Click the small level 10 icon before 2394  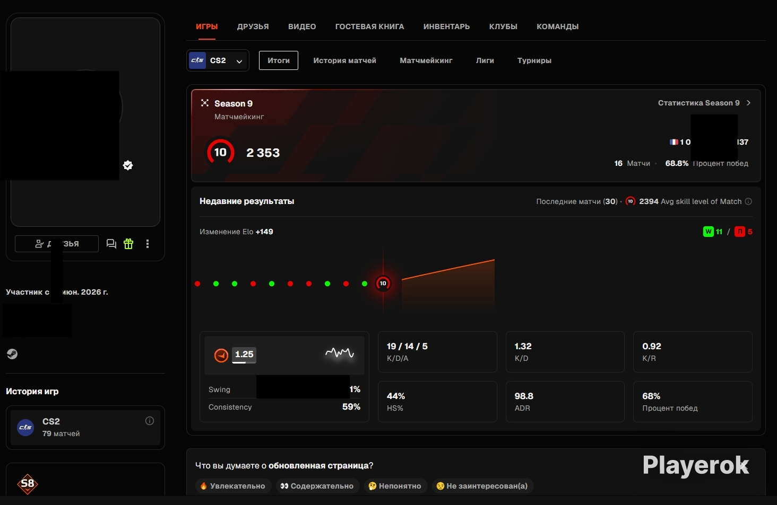[x=631, y=201]
